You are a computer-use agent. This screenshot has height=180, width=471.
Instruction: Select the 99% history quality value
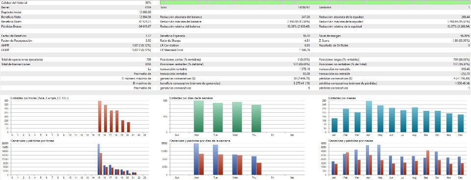coord(148,3)
